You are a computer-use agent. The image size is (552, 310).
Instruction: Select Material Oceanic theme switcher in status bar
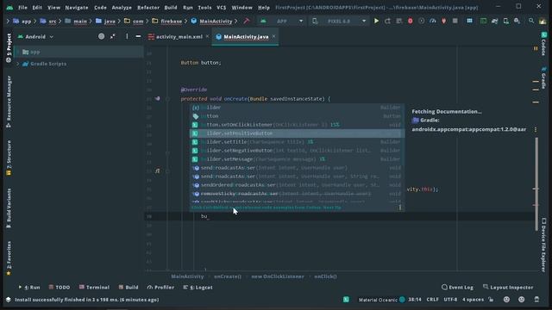tap(381, 300)
